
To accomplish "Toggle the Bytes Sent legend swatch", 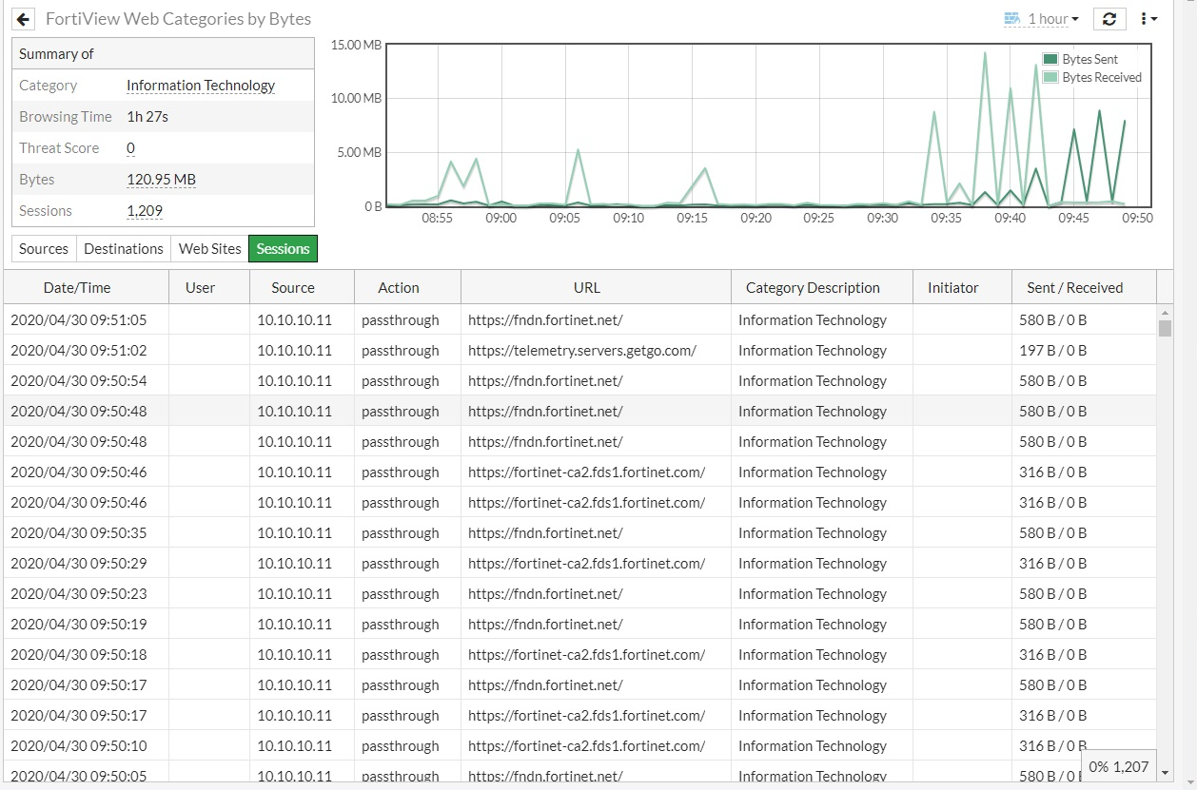I will [1050, 60].
